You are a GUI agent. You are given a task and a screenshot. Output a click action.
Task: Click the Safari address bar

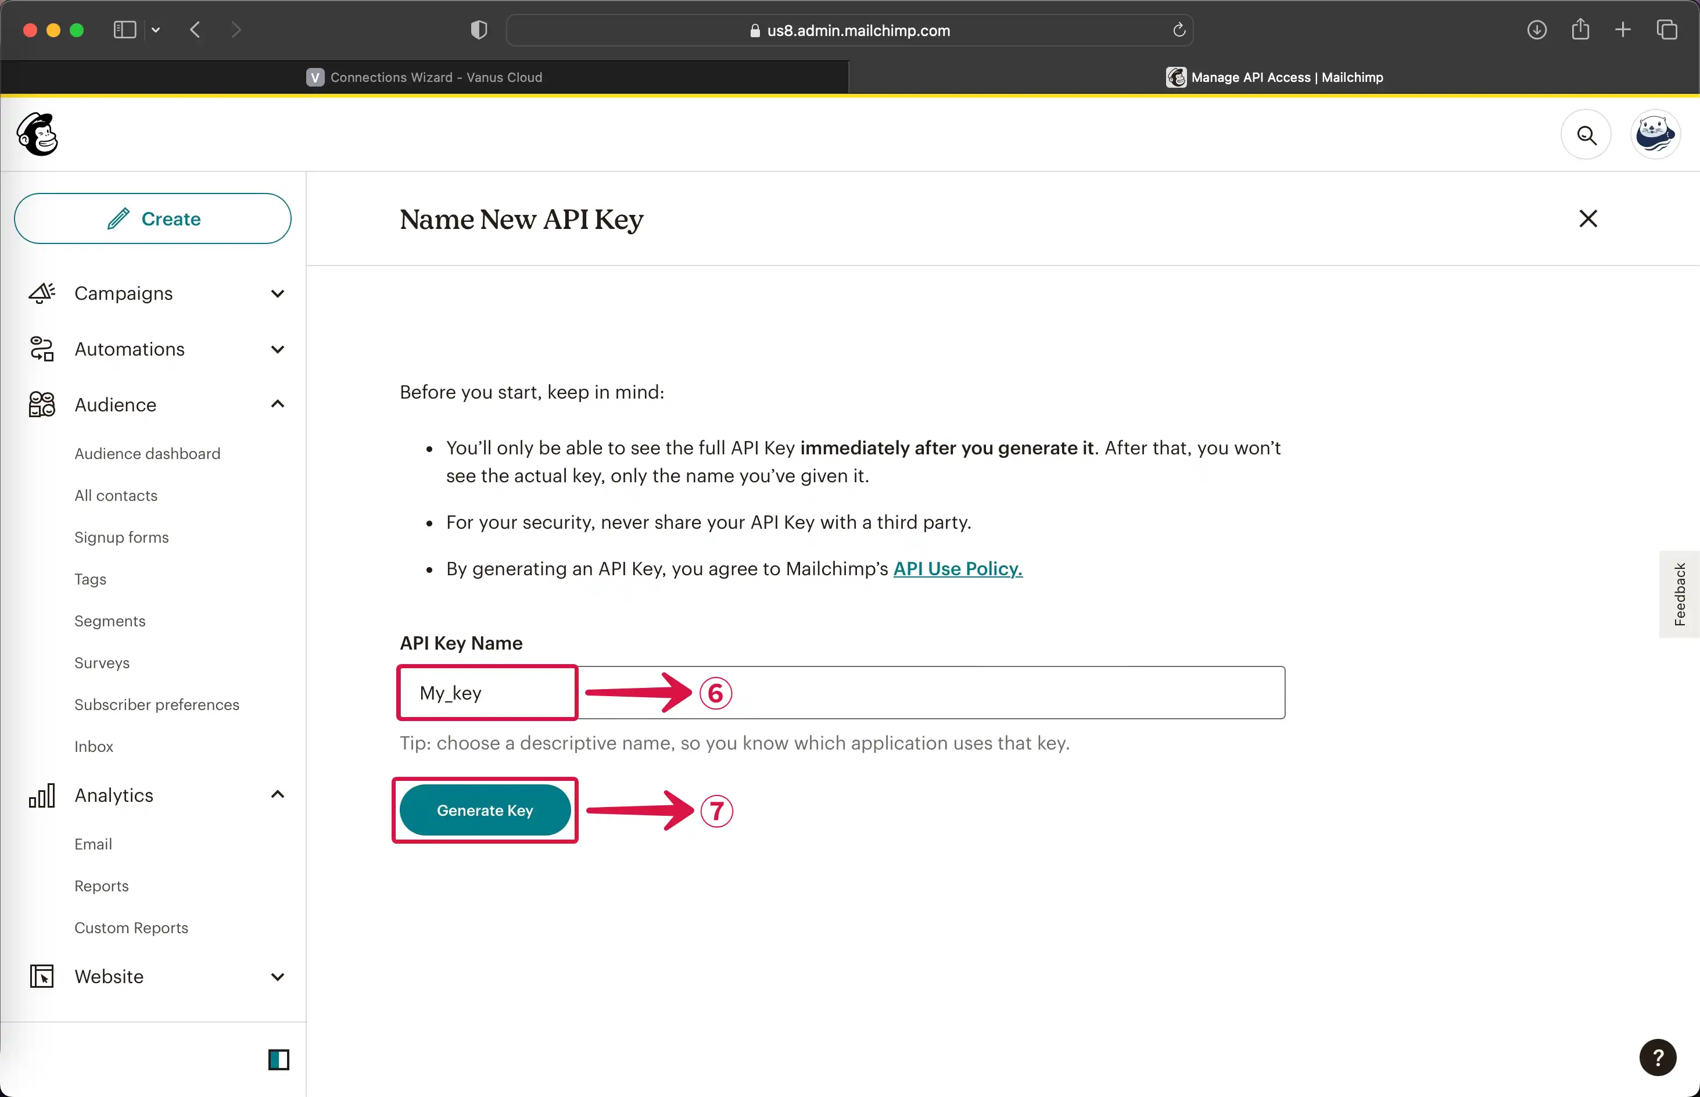(849, 30)
